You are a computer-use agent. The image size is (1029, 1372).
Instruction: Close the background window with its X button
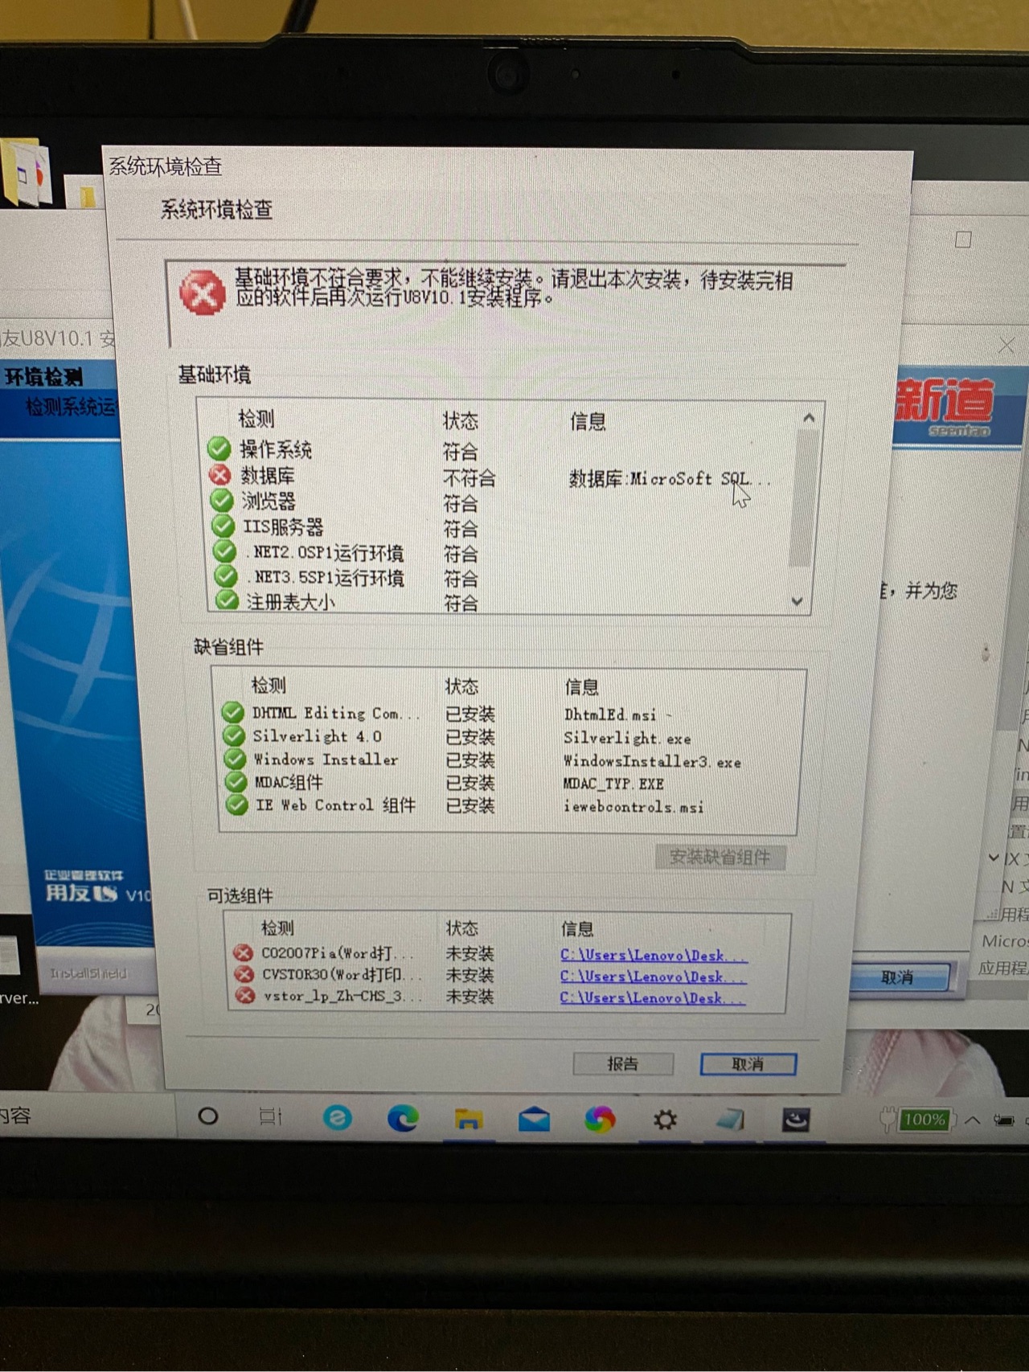pyautogui.click(x=1006, y=346)
